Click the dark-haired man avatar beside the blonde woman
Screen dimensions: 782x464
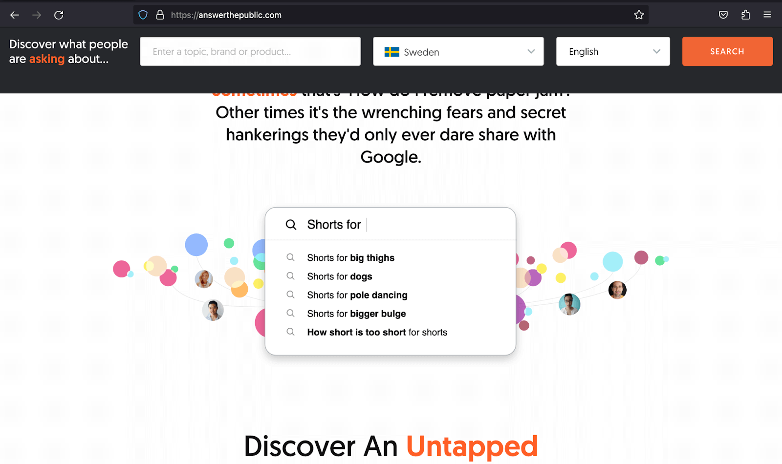pyautogui.click(x=213, y=310)
